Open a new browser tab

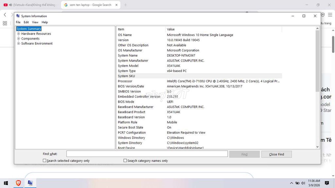(125, 5)
